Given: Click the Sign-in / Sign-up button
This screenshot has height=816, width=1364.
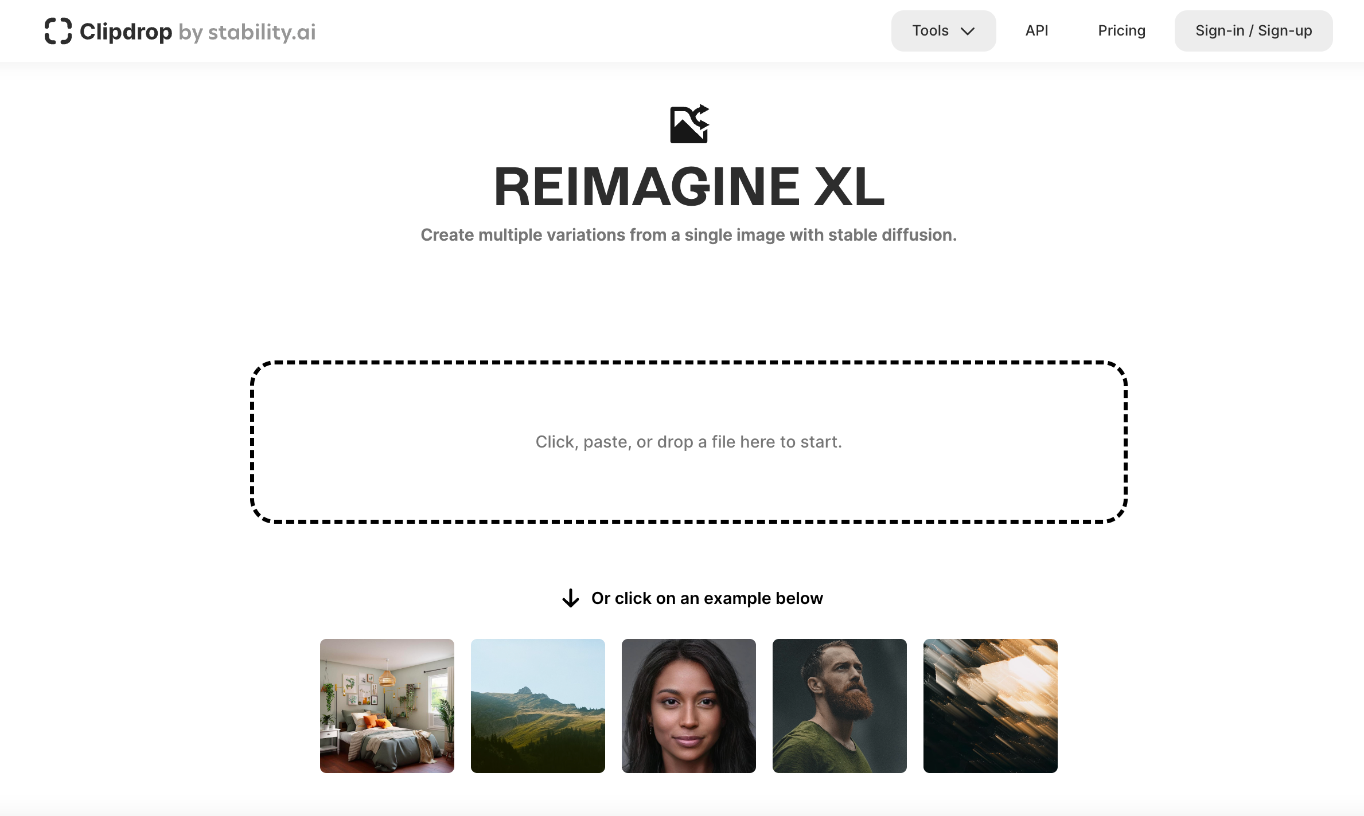Looking at the screenshot, I should (1253, 31).
